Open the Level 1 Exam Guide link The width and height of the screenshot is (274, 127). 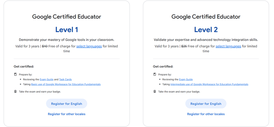(47, 80)
